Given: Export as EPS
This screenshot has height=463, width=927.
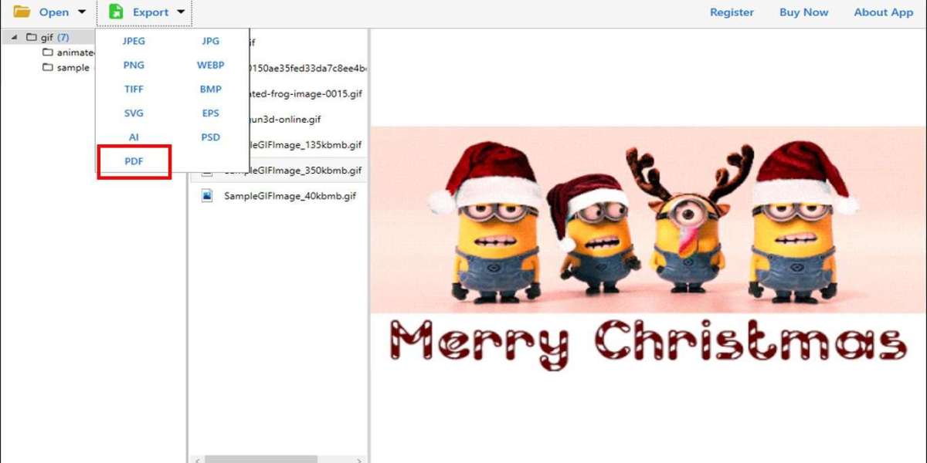Looking at the screenshot, I should click(210, 113).
